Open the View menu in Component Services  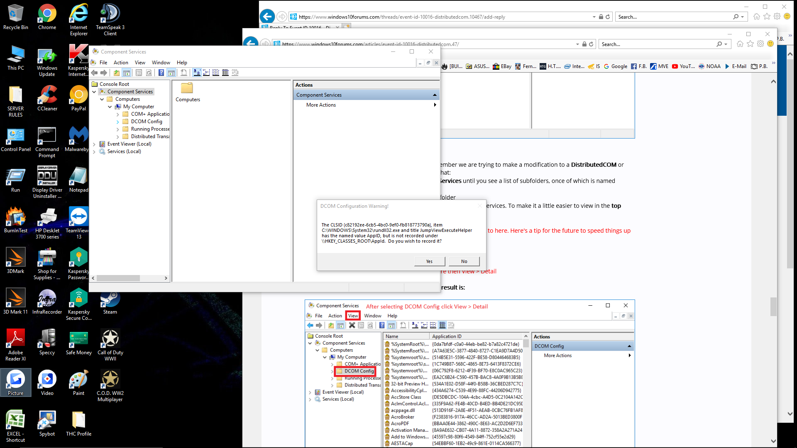140,63
